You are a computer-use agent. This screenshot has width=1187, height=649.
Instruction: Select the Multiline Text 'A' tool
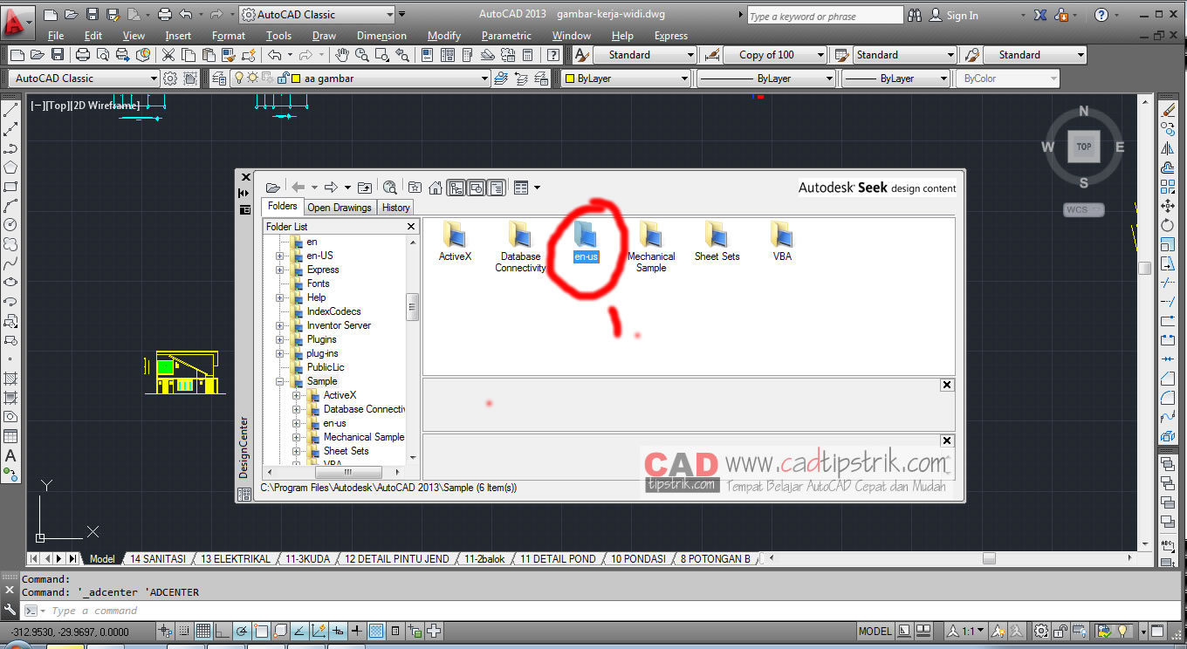point(10,455)
